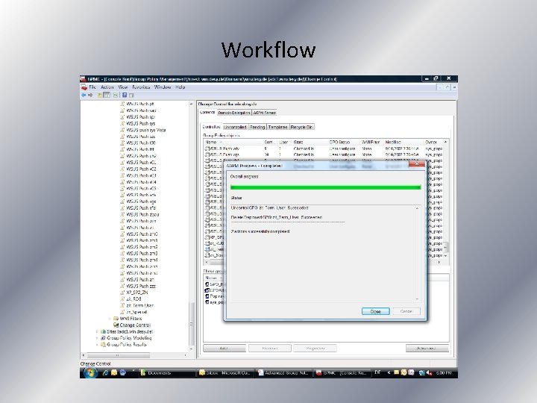This screenshot has height=403, width=537.
Task: Switch to Inbox Microsoft Outlook taskbar button
Action: coord(225,373)
